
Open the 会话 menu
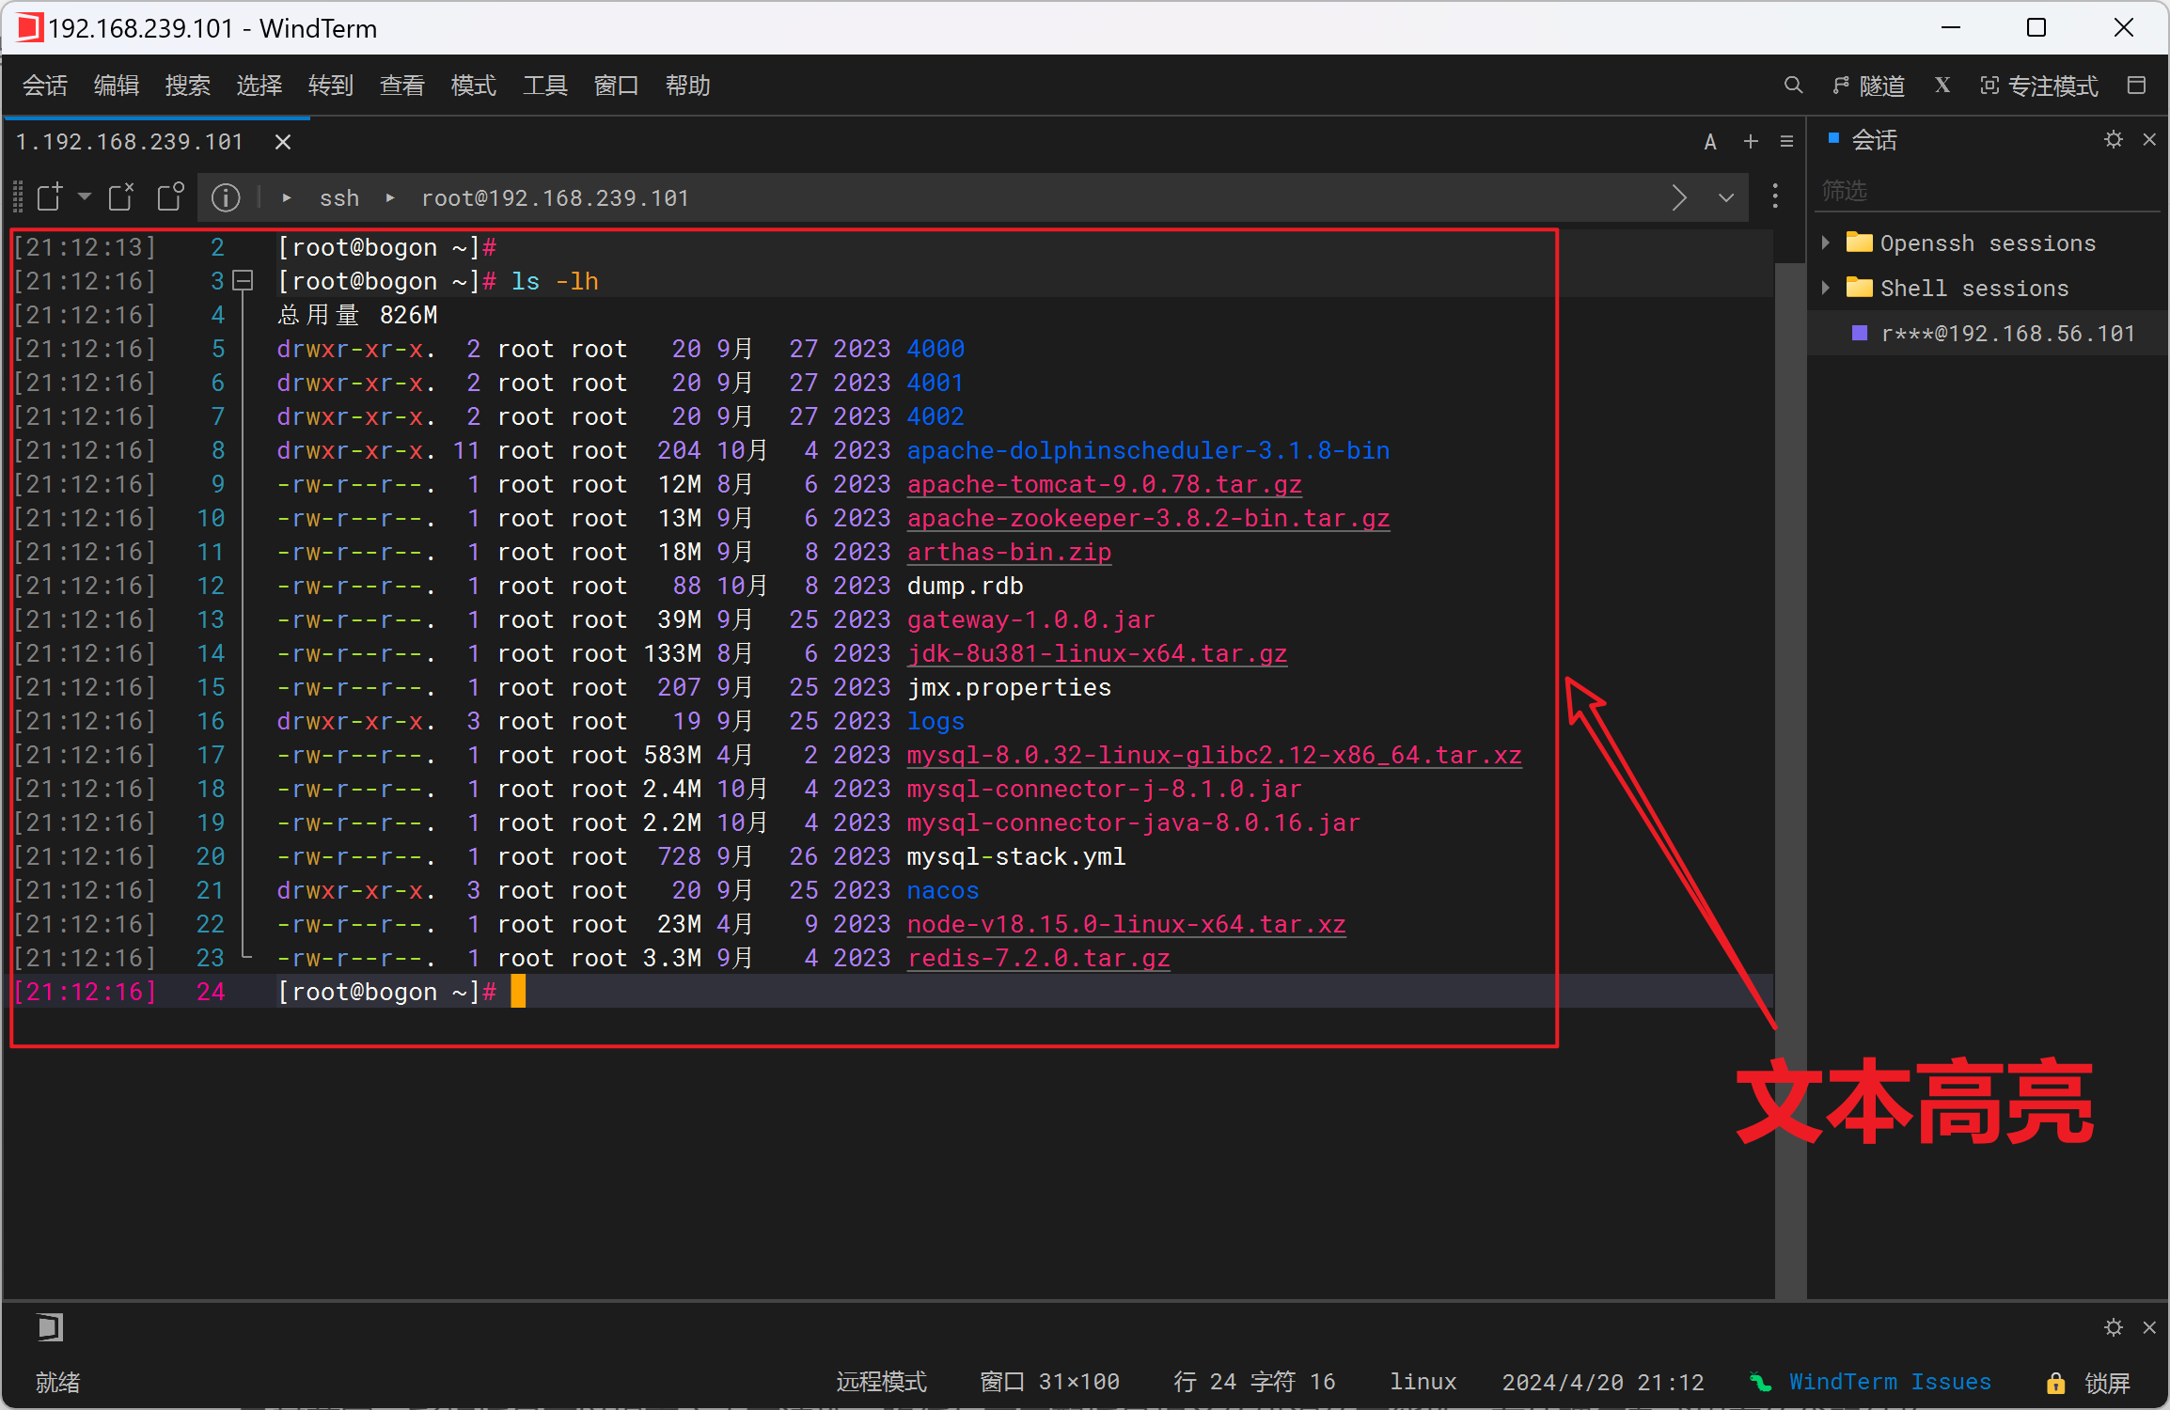click(x=45, y=86)
